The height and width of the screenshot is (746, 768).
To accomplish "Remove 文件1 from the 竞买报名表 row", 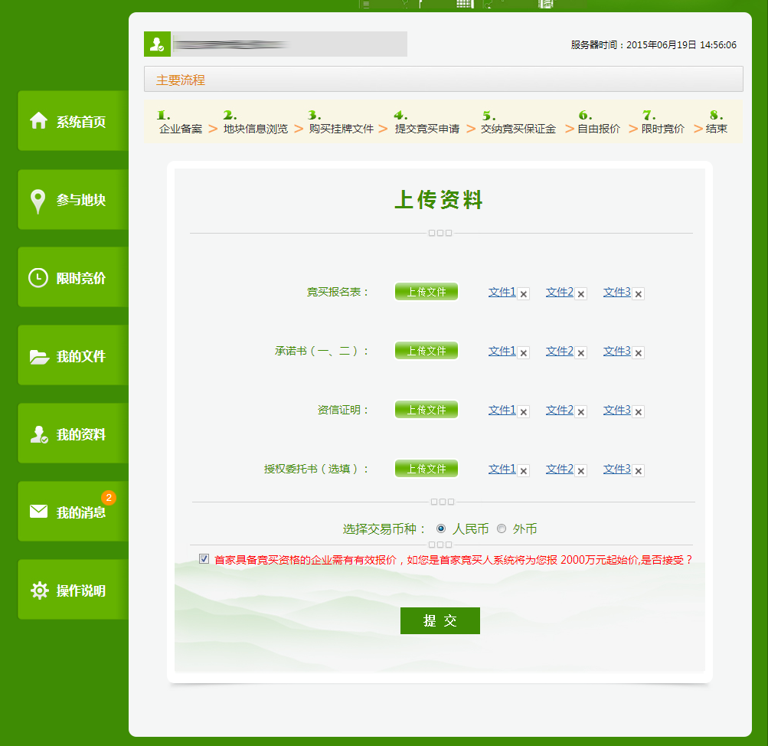I will tap(524, 293).
